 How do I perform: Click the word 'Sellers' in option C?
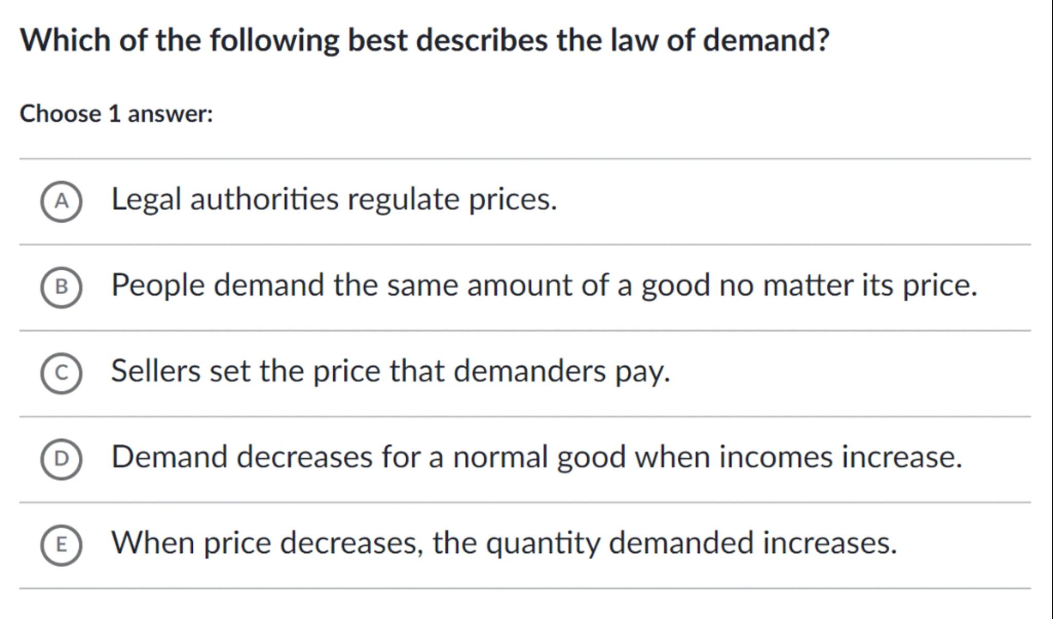tap(155, 371)
